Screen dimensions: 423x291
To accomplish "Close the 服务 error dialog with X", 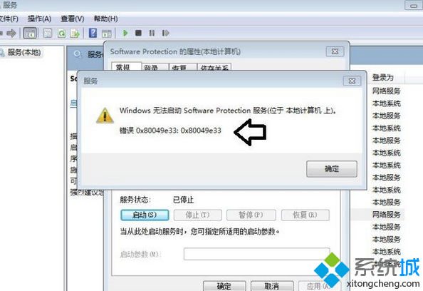I will (352, 81).
